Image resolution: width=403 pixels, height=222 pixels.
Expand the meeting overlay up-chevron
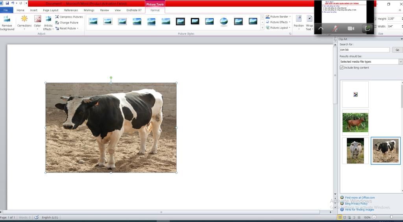click(x=320, y=28)
